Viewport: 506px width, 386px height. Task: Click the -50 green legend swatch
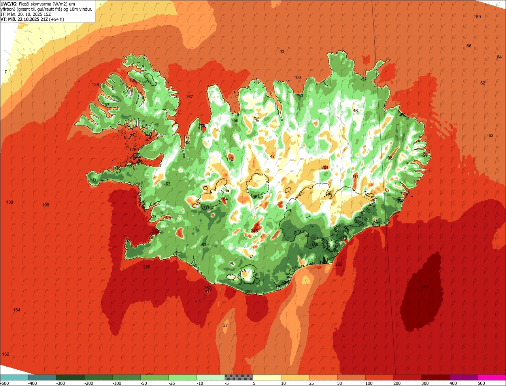(x=154, y=377)
